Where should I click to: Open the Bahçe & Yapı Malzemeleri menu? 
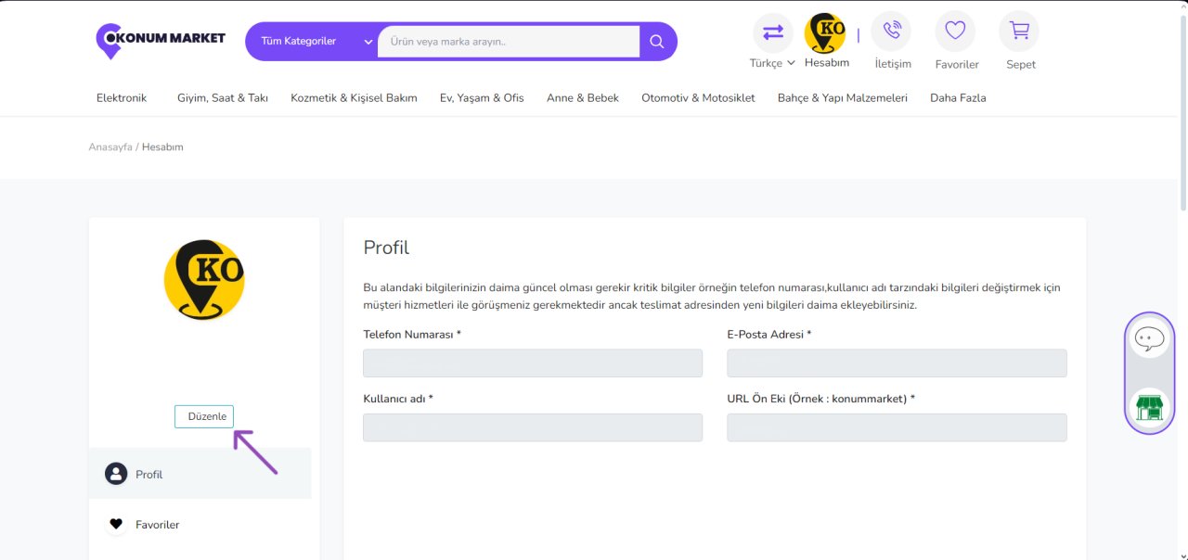pos(843,97)
